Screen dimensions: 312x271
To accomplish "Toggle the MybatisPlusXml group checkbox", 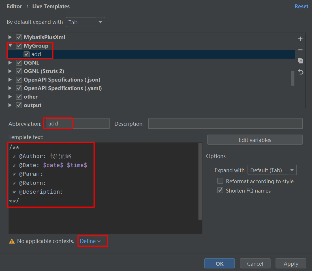I will pyautogui.click(x=19, y=37).
